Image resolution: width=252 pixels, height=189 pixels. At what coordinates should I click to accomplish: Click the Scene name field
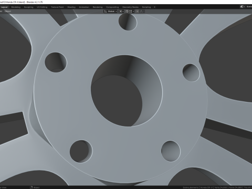click(249, 7)
